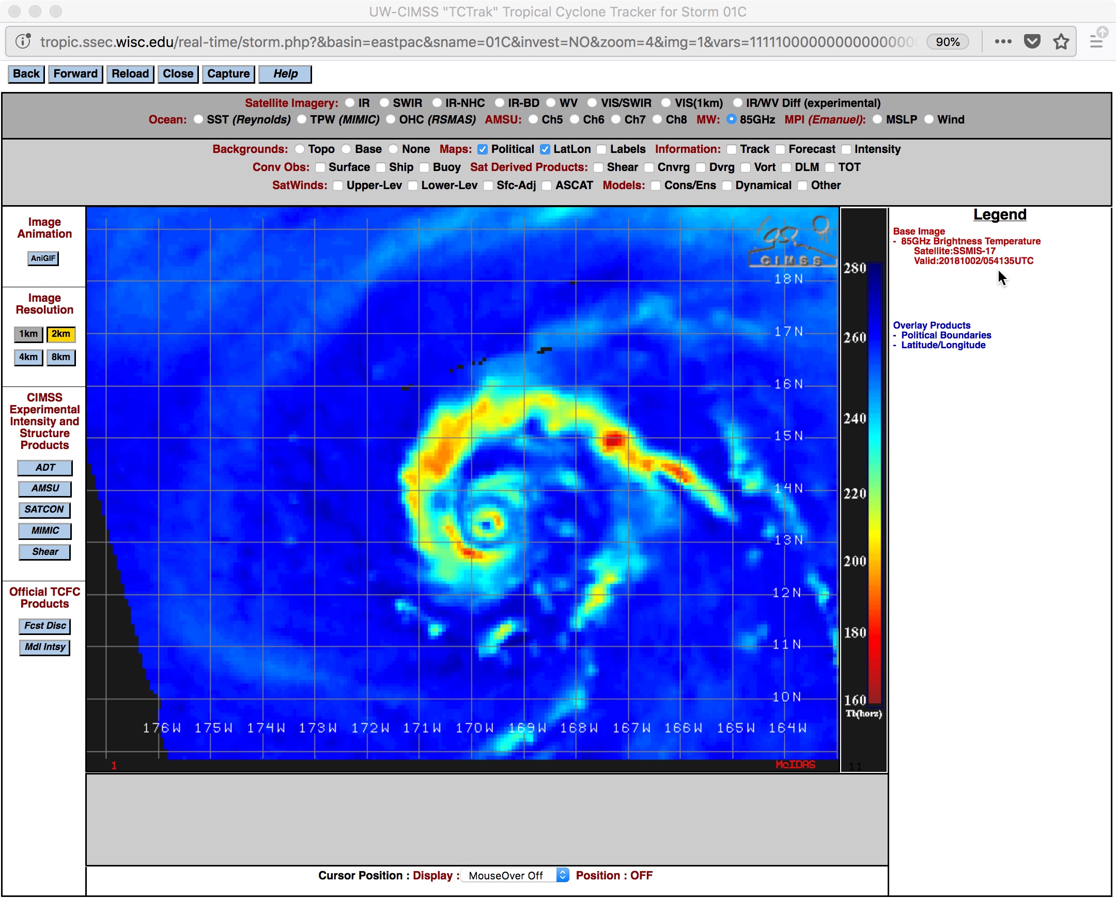Viewport: 1116px width, 898px height.
Task: Open the MIMIC product
Action: tap(45, 531)
